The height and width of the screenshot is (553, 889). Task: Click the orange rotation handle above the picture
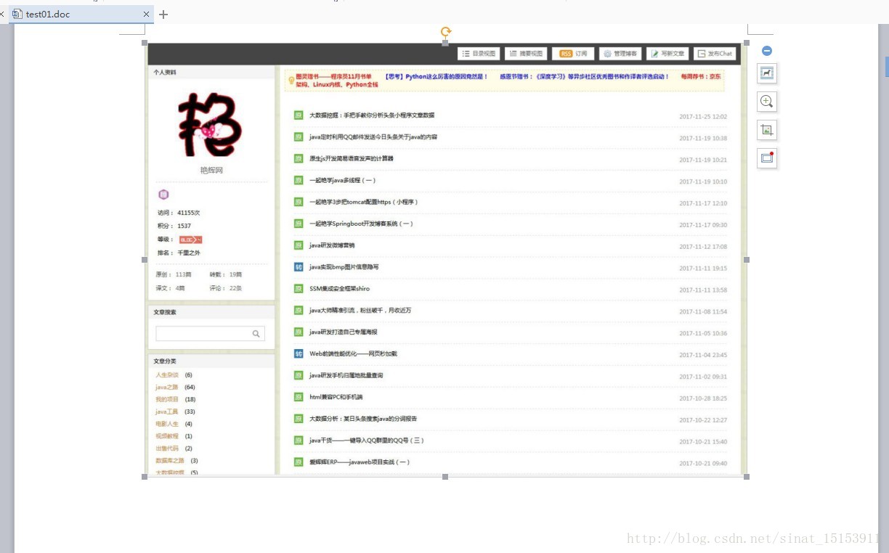446,31
